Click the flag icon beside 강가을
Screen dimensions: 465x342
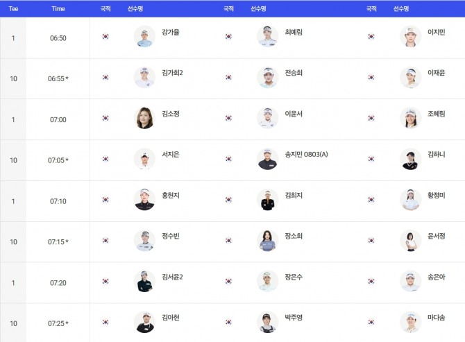click(x=105, y=37)
